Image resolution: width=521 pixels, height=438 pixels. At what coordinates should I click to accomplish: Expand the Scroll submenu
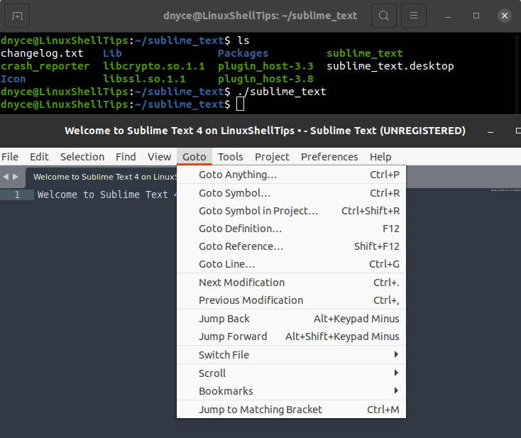tap(292, 373)
